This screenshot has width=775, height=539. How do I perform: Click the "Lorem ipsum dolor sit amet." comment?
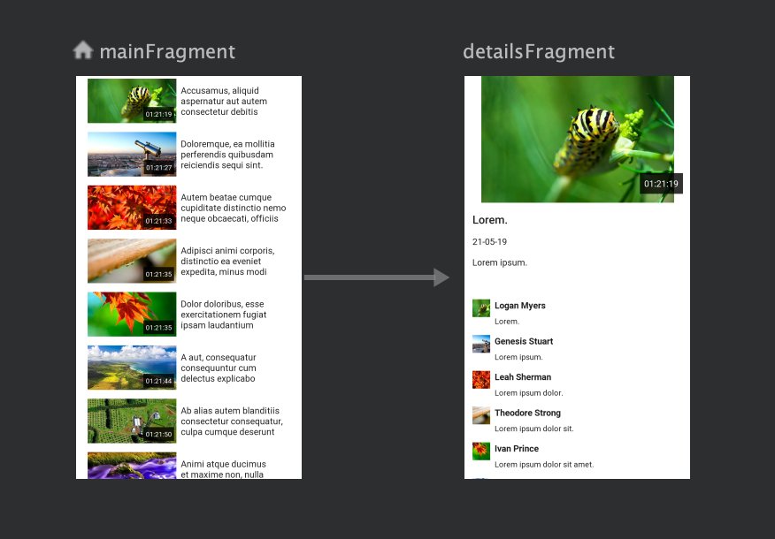click(544, 465)
